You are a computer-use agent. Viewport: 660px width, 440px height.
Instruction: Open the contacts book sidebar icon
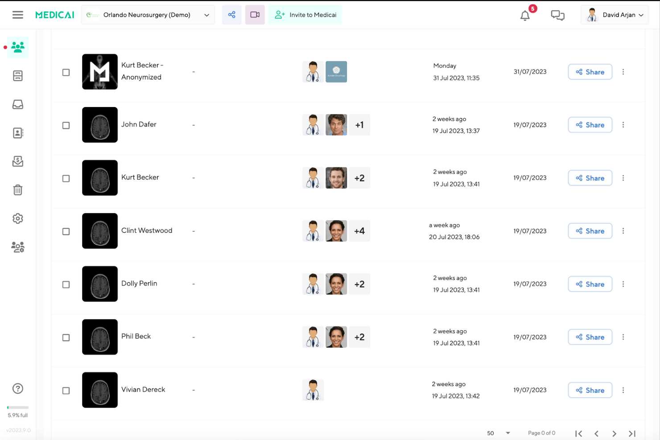click(x=17, y=133)
